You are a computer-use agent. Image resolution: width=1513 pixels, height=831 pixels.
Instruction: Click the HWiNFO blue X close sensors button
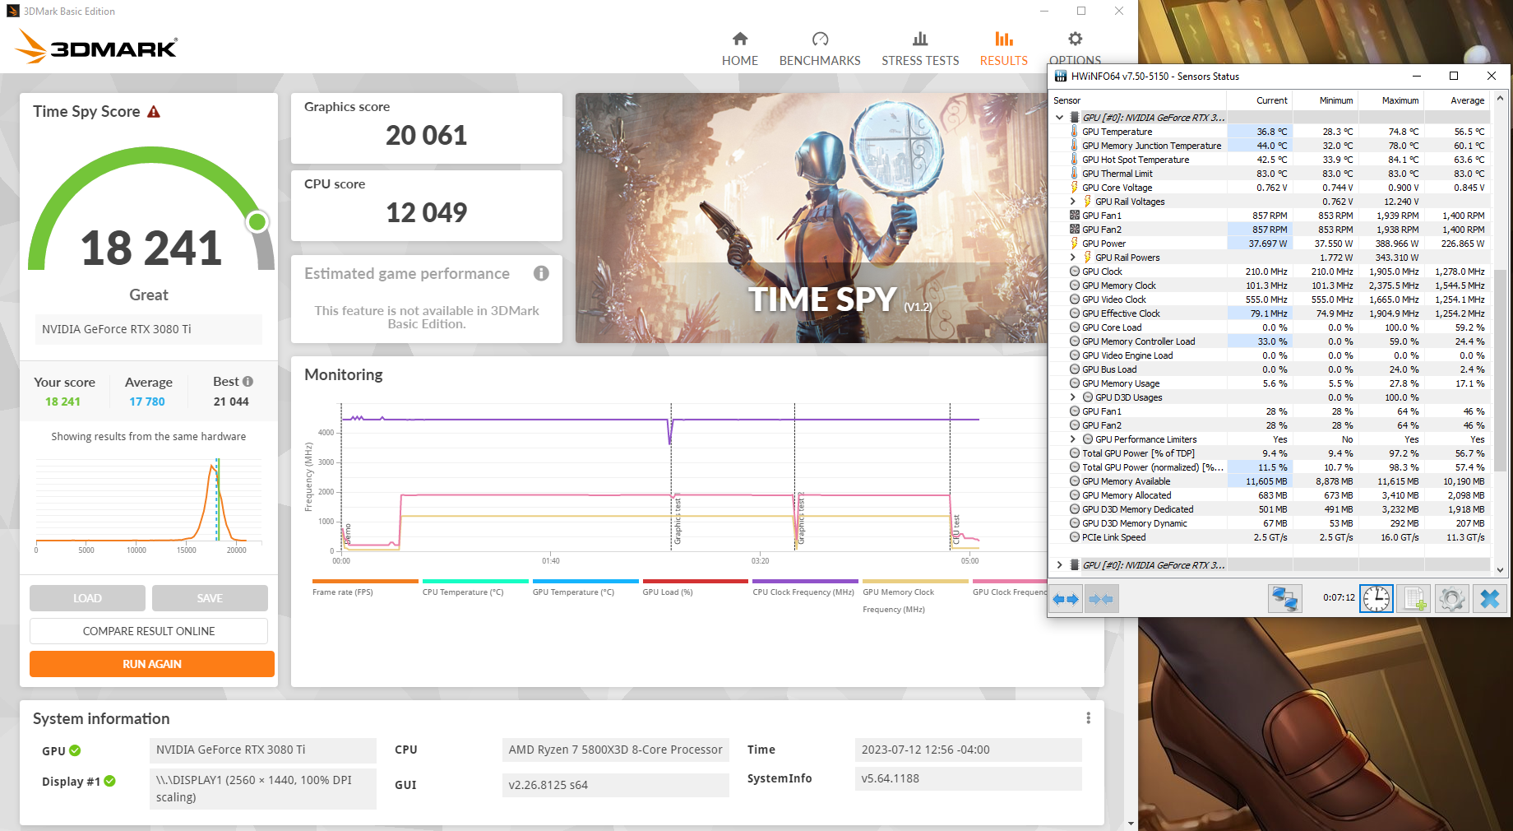(x=1489, y=598)
